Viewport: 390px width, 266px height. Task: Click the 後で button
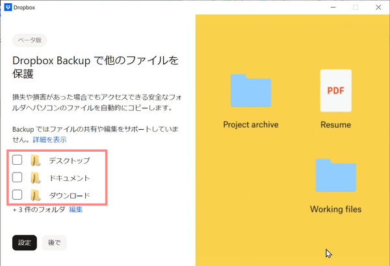click(54, 243)
